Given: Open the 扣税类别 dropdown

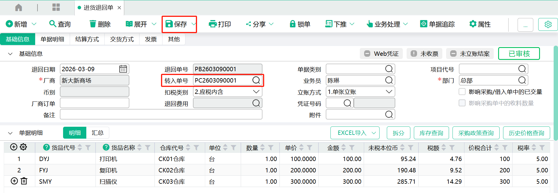Looking at the screenshot, I should 256,92.
